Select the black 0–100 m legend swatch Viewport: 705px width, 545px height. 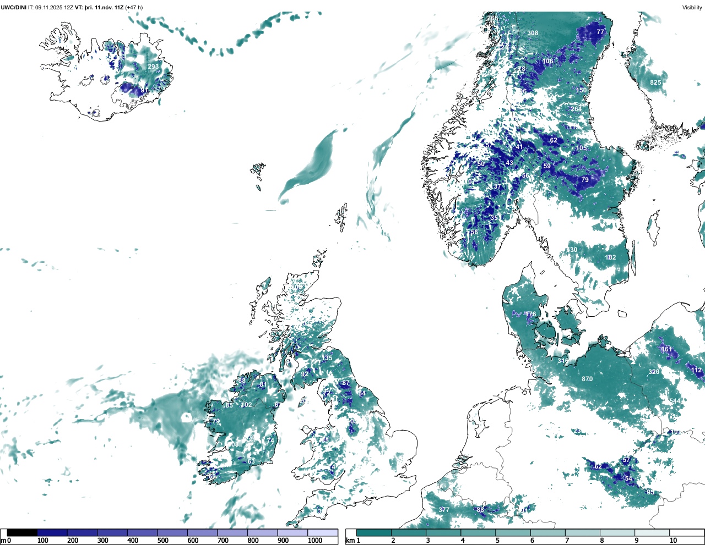[22, 532]
